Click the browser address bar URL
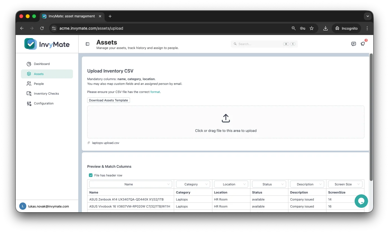The width and height of the screenshot is (389, 233). click(91, 28)
